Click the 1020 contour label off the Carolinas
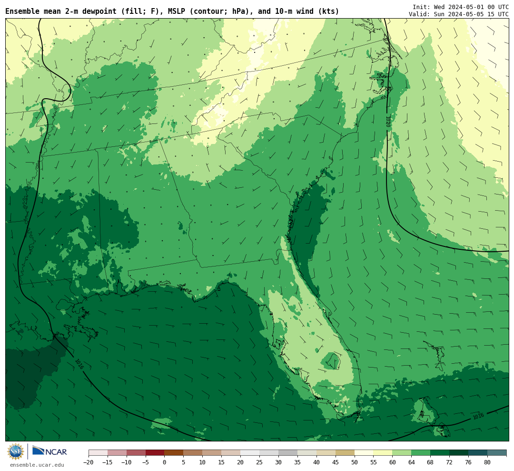Viewport: 514px width, 471px height. pyautogui.click(x=388, y=122)
